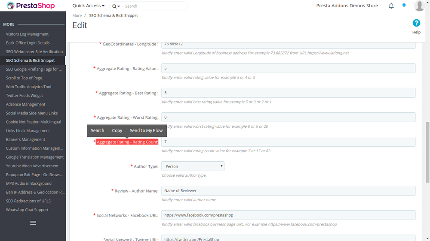The width and height of the screenshot is (430, 241).
Task: Click the PrestaShop logo
Action: 31,6
